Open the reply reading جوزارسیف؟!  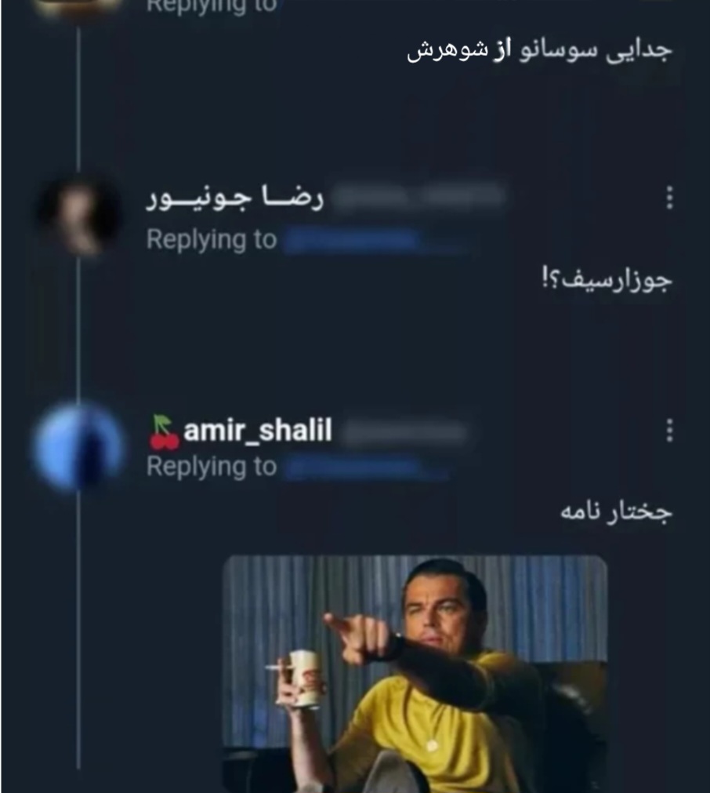tap(607, 280)
